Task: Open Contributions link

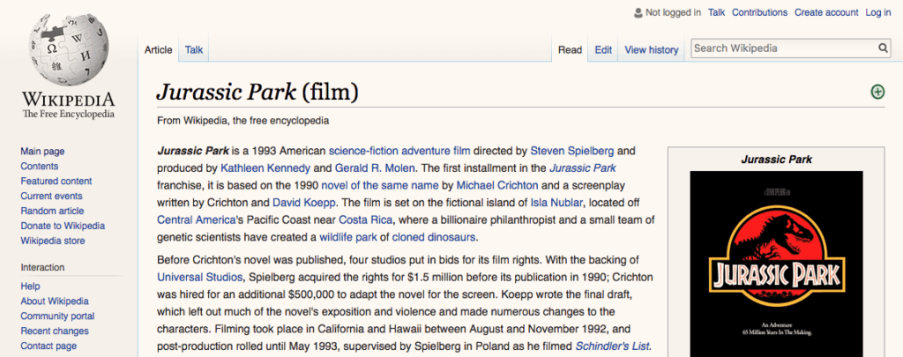Action: coord(759,12)
